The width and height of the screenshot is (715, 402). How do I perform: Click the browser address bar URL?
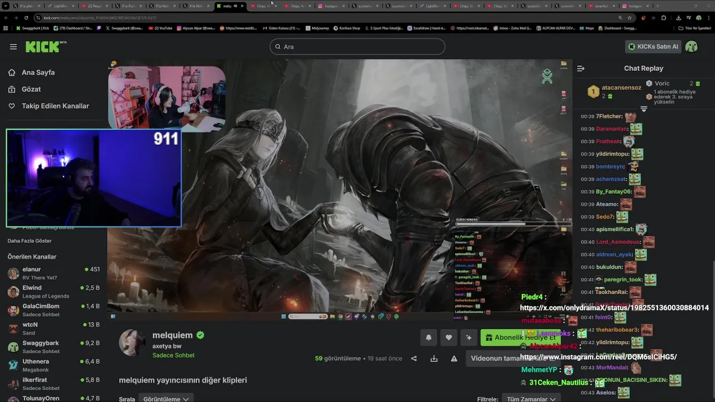click(x=100, y=18)
